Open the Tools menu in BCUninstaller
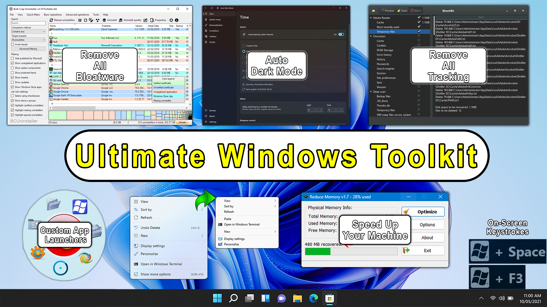The width and height of the screenshot is (547, 307). tap(96, 15)
